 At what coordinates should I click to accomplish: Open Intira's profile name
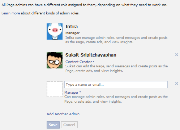pyautogui.click(x=72, y=27)
